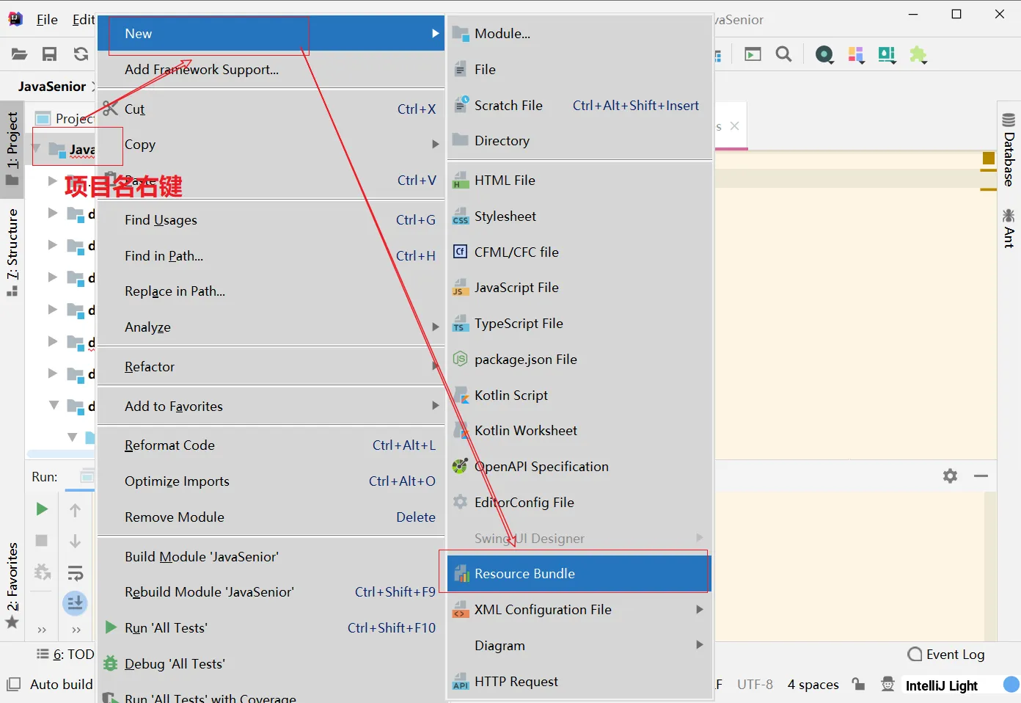This screenshot has width=1021, height=703.
Task: Toggle the Auto build checkbox
Action: tap(14, 685)
